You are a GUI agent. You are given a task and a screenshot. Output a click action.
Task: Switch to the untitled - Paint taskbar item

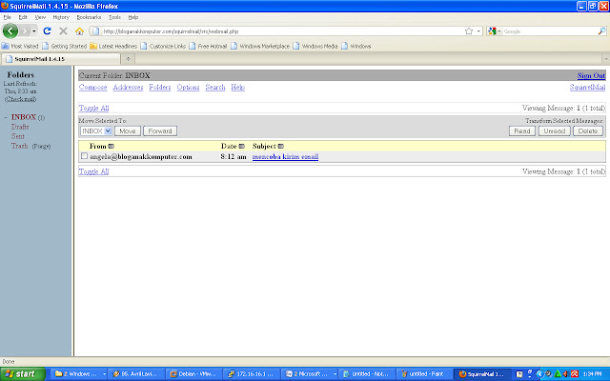point(424,374)
